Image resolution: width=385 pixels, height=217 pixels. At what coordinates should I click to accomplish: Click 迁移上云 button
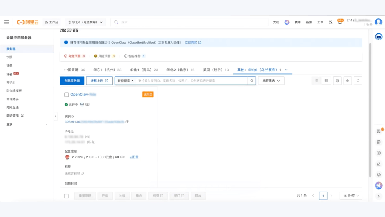tap(99, 81)
